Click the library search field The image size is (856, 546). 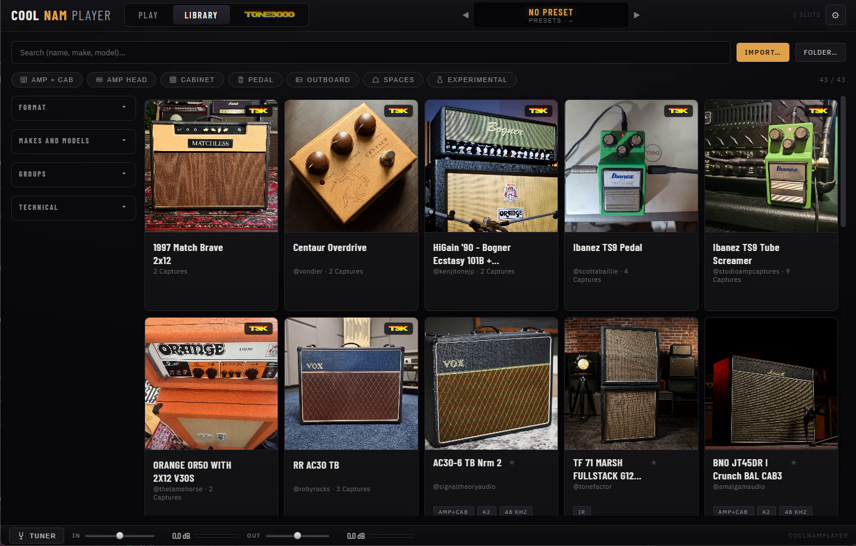(x=370, y=52)
